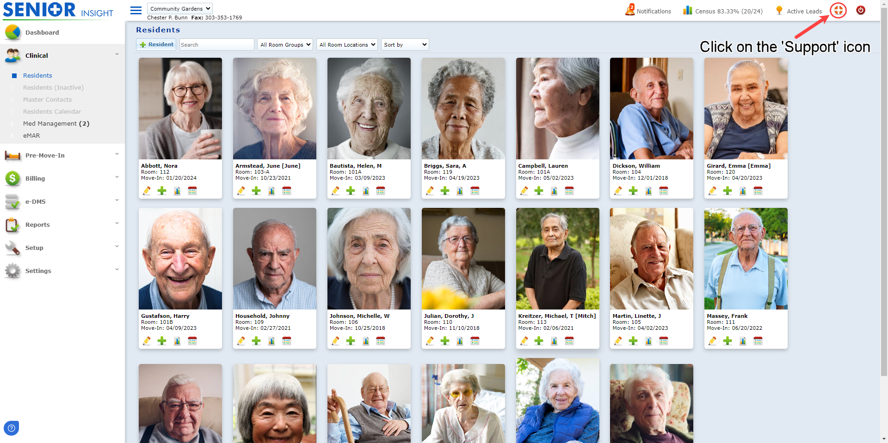Open the Sort by dropdown

click(x=405, y=44)
